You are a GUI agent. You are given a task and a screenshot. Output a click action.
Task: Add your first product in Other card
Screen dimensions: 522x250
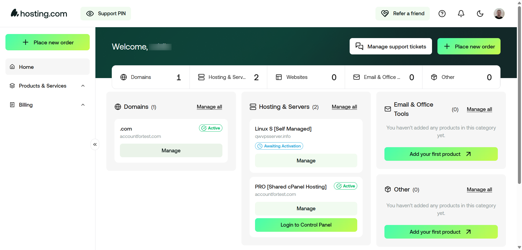pos(441,232)
